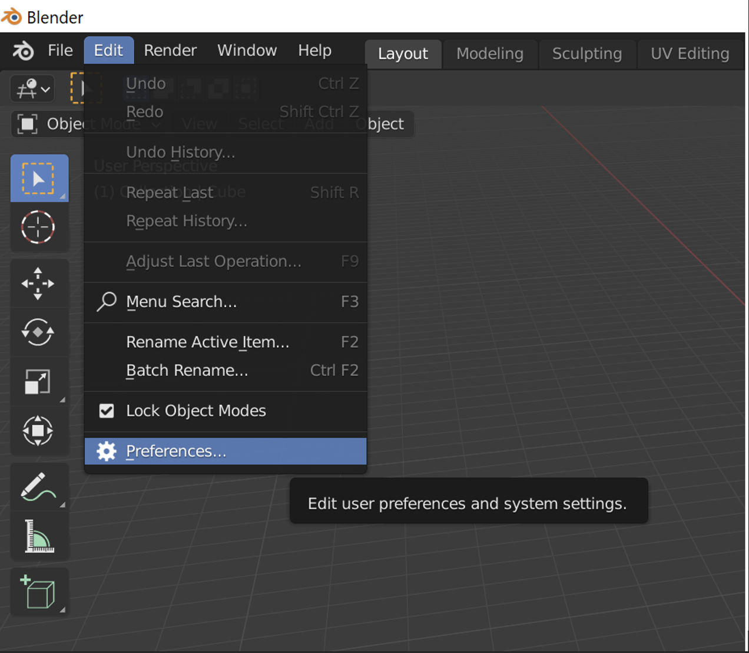Screen dimensions: 749x653
Task: Activate the 3D Cursor tool
Action: [x=39, y=227]
